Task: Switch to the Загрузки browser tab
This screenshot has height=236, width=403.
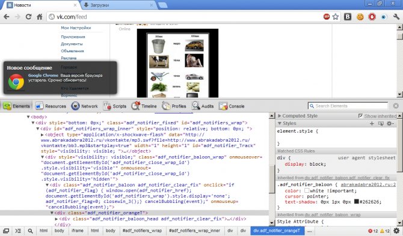Action: pyautogui.click(x=118, y=5)
